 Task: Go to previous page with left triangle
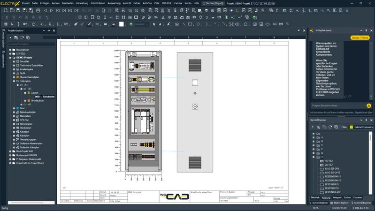click(45, 10)
